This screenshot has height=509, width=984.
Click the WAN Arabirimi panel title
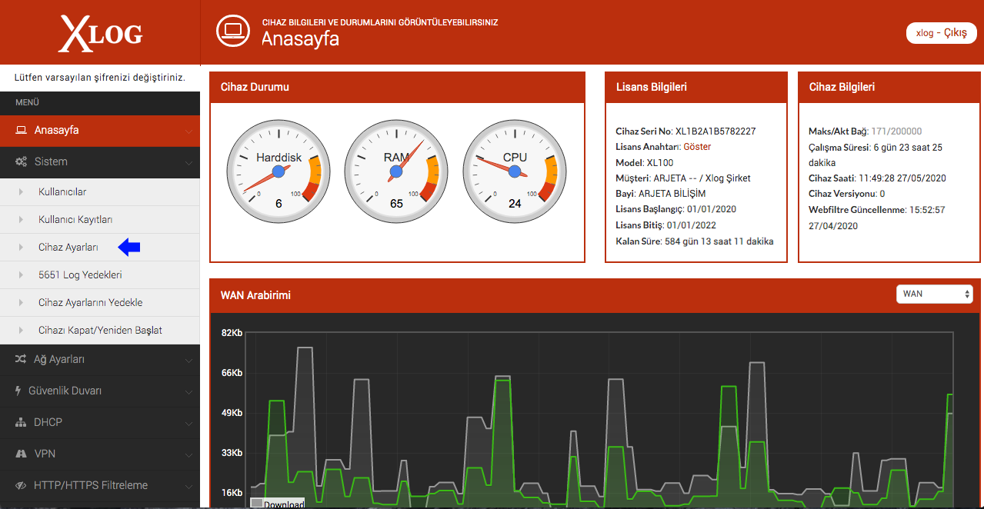[x=255, y=295]
